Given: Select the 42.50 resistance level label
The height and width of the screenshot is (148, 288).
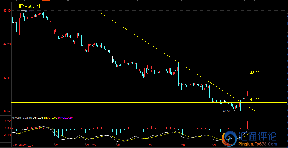Looking at the screenshot, I should (x=255, y=73).
